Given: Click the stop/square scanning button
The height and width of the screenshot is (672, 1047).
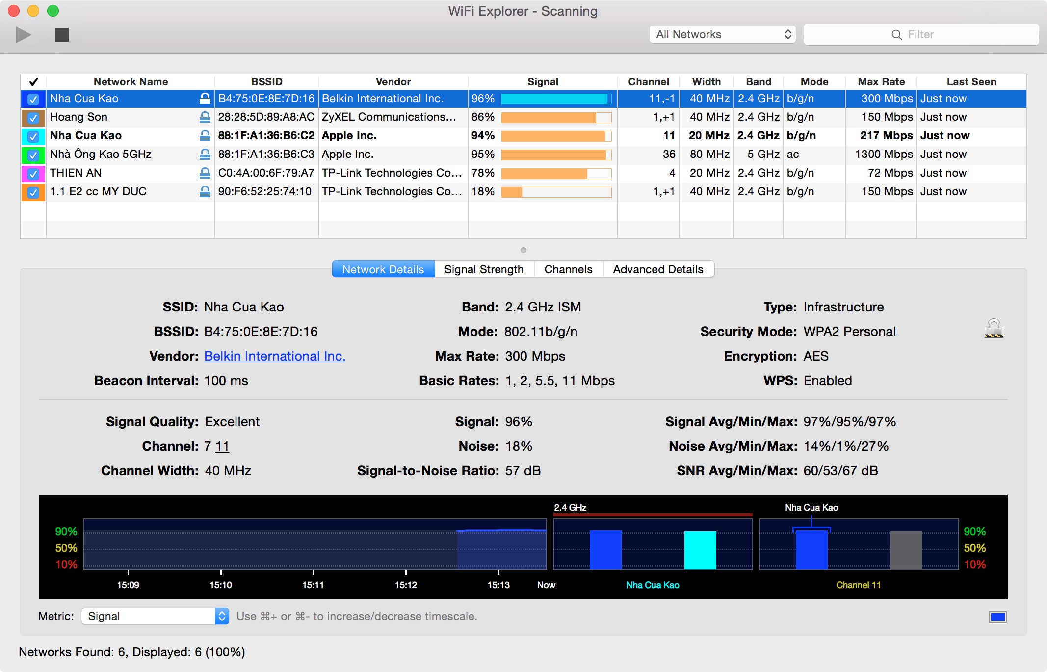Looking at the screenshot, I should pyautogui.click(x=60, y=34).
